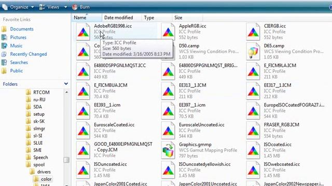Click the Views toolbar icon
332x186 pixels.
(x=42, y=7)
